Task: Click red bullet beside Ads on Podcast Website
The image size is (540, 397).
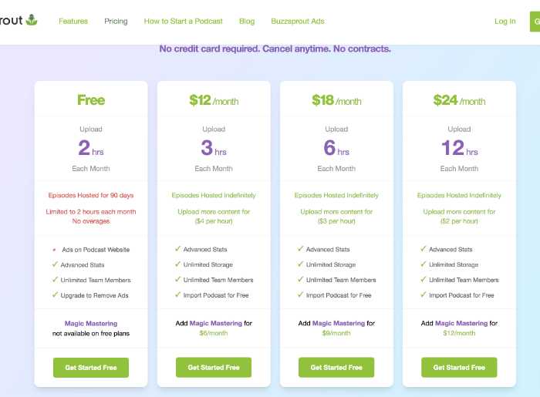Action: 54,250
